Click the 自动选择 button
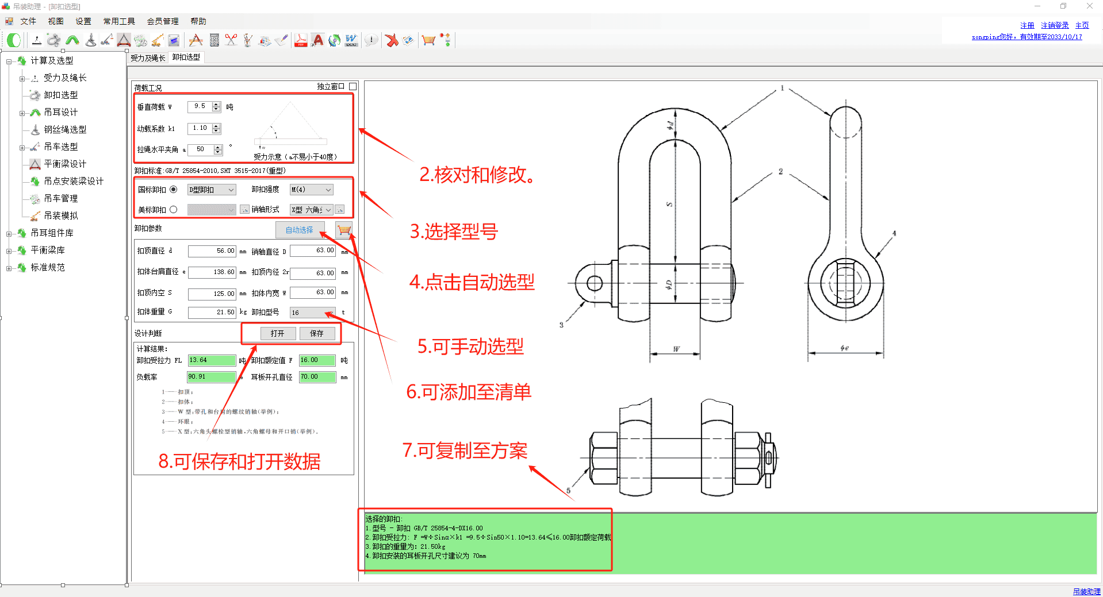The width and height of the screenshot is (1103, 597). click(x=300, y=230)
